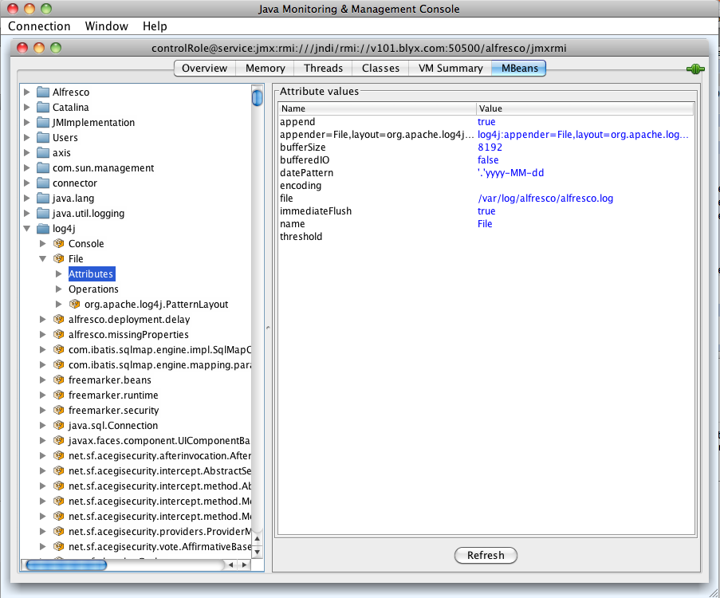Image resolution: width=720 pixels, height=598 pixels.
Task: Click the freemarker.runtime MBean icon
Action: pos(58,395)
